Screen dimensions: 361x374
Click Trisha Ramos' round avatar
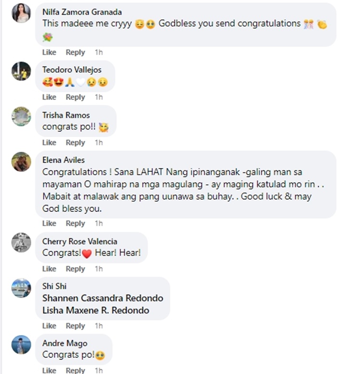pos(21,116)
